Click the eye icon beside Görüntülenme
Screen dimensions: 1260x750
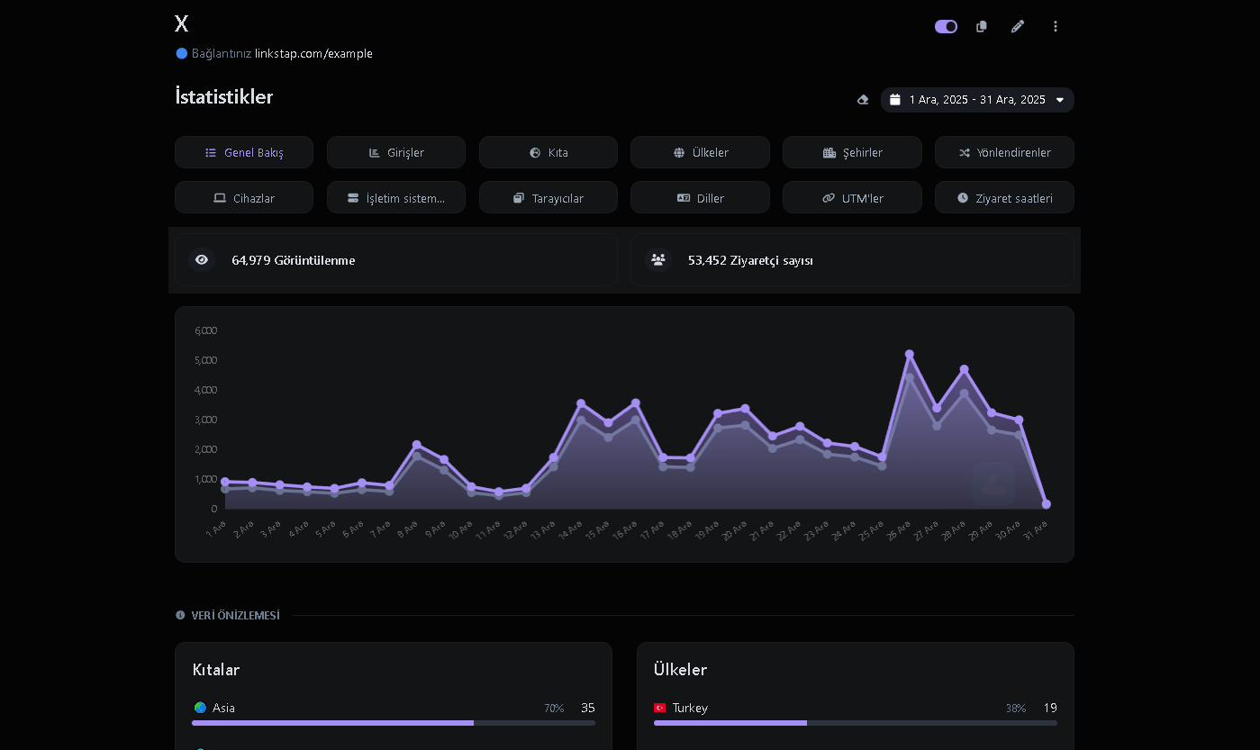pos(202,259)
